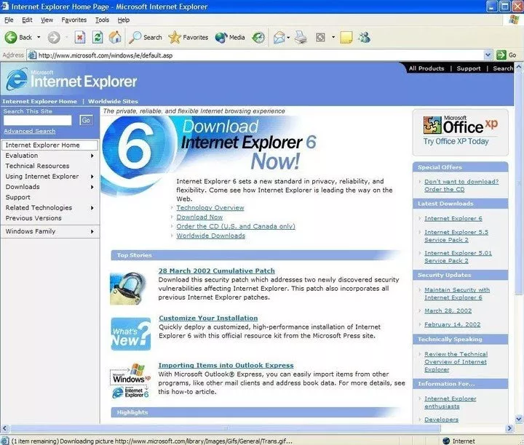
Task: Click the Order the CD (U.S. and Canada only) link
Action: click(236, 226)
